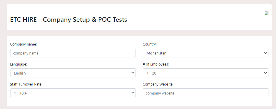Open the Language dropdown showing English
The width and height of the screenshot is (276, 109).
click(73, 73)
